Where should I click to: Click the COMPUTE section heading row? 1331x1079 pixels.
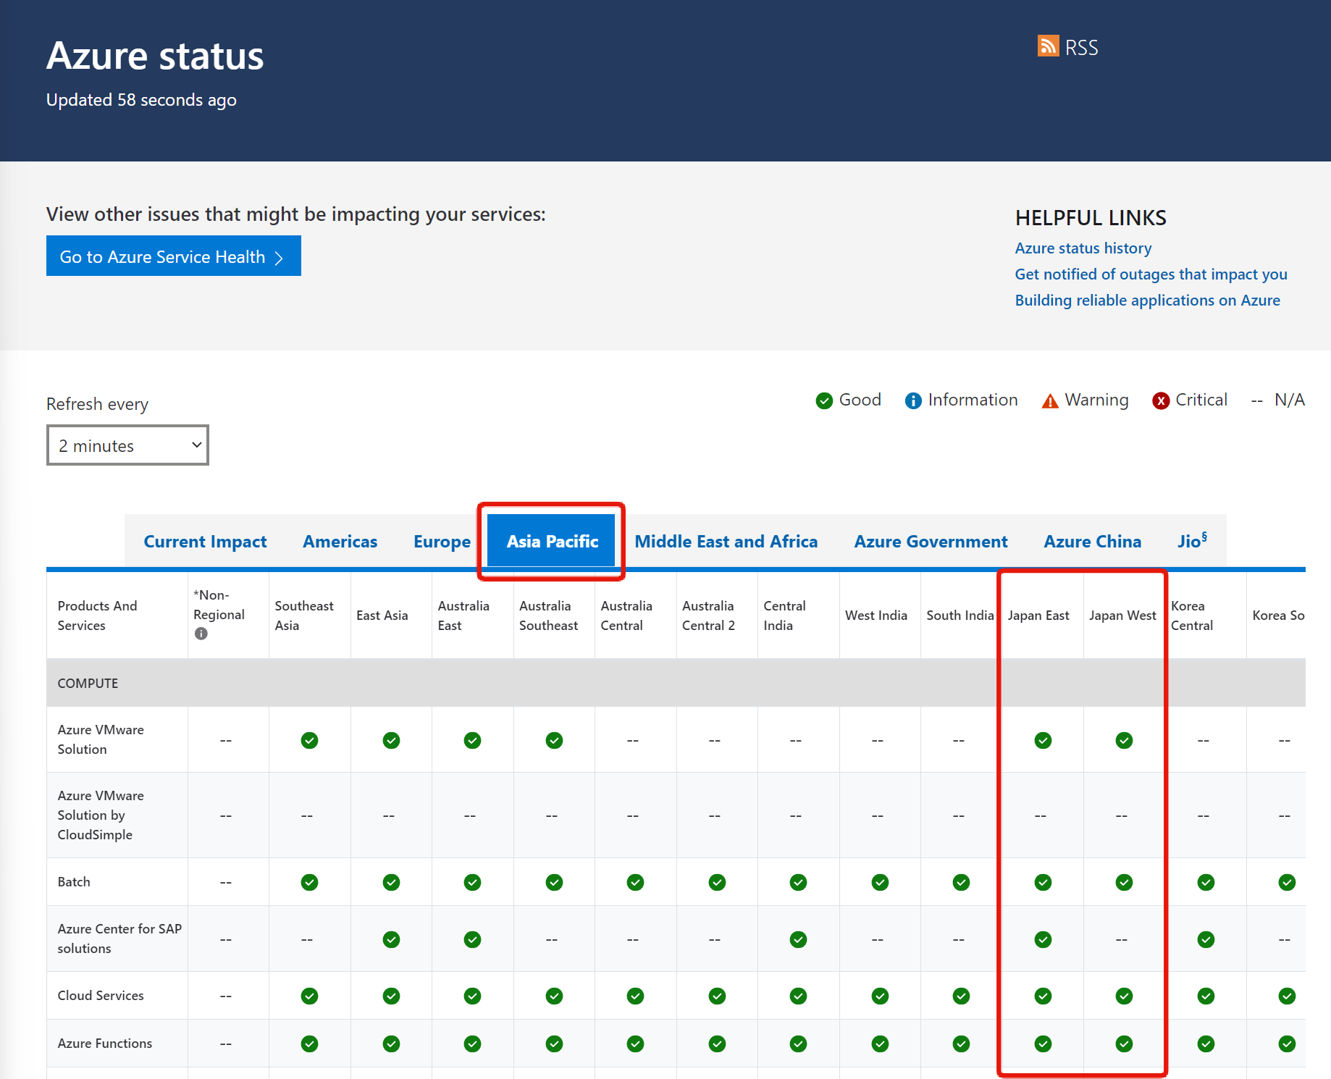tap(676, 683)
